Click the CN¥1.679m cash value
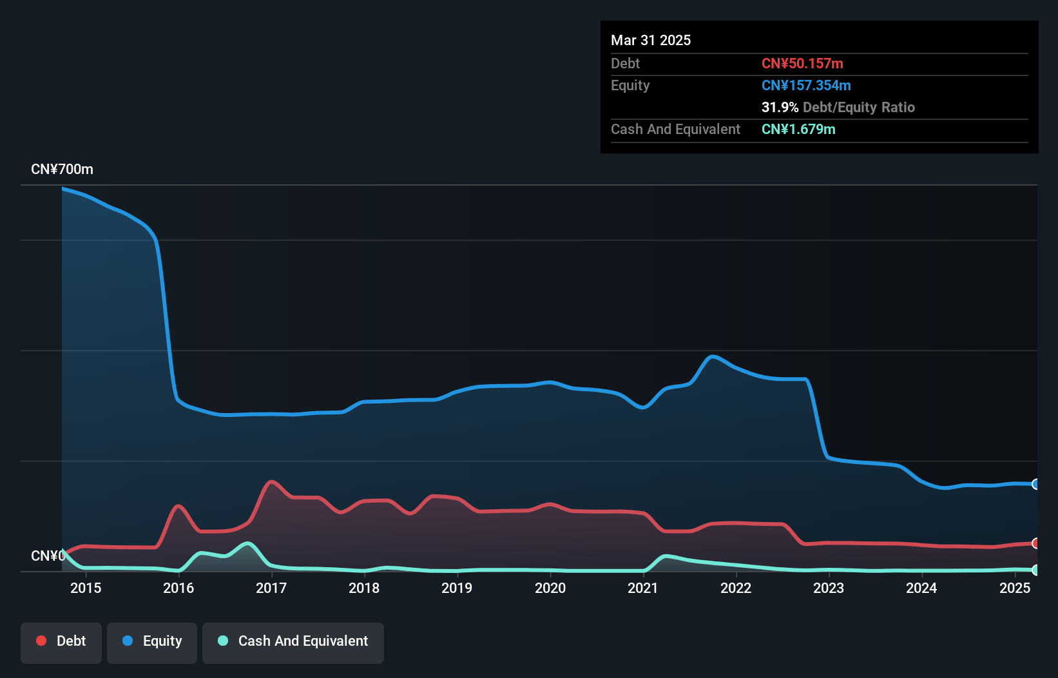Image resolution: width=1058 pixels, height=678 pixels. [798, 129]
